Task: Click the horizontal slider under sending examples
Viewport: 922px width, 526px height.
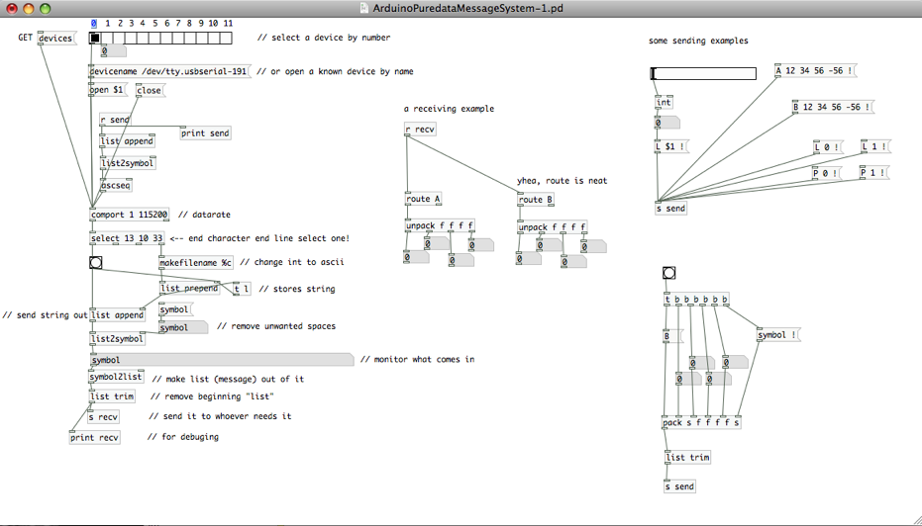Action: 703,74
